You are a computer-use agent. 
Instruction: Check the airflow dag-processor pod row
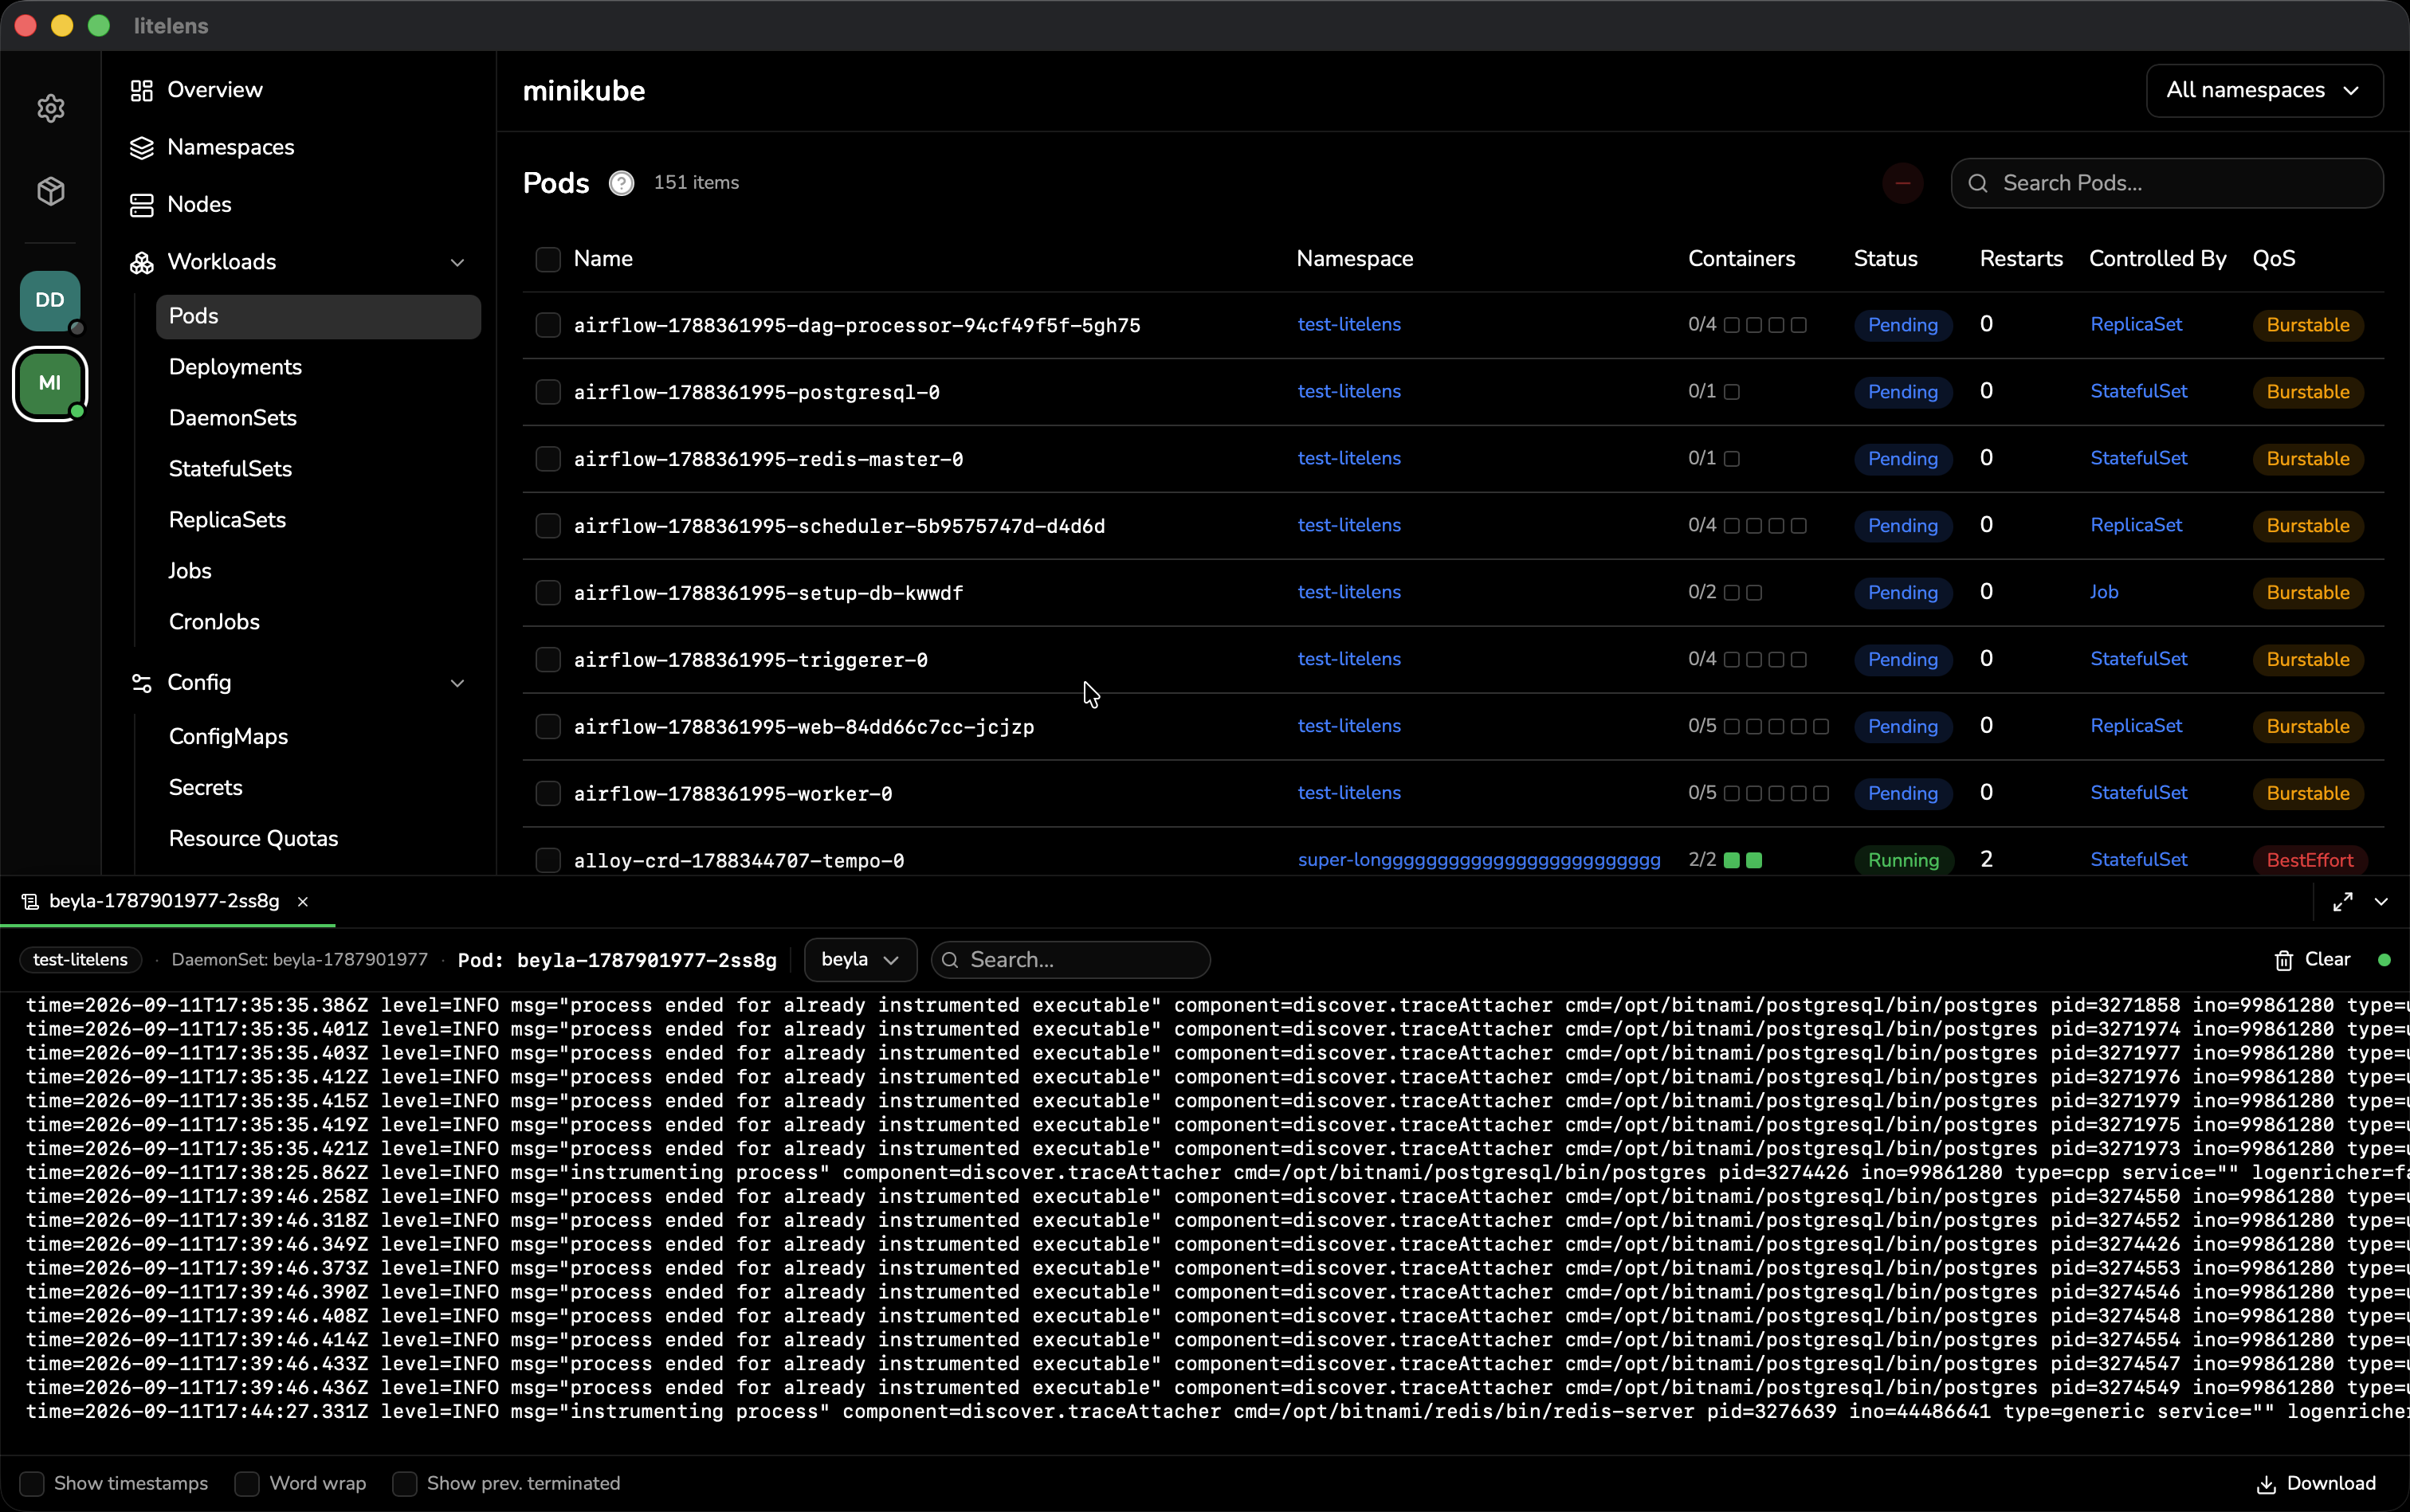point(548,325)
